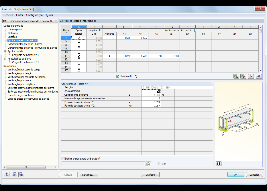Click the table scroll up arrow
The image size is (267, 191).
(261, 27)
